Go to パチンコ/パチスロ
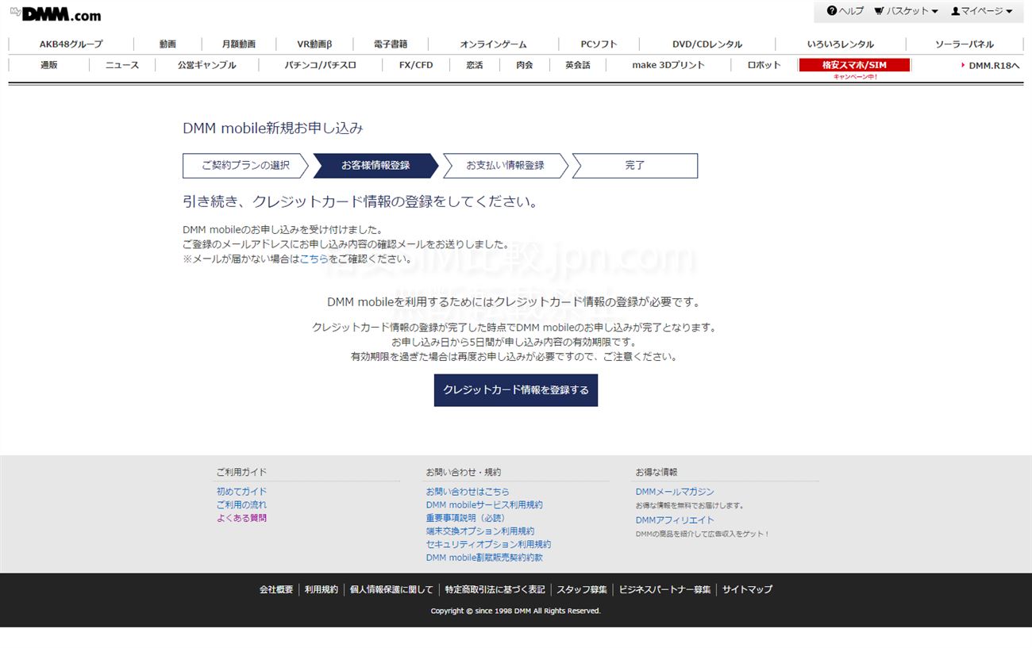This screenshot has width=1032, height=648. click(x=321, y=65)
